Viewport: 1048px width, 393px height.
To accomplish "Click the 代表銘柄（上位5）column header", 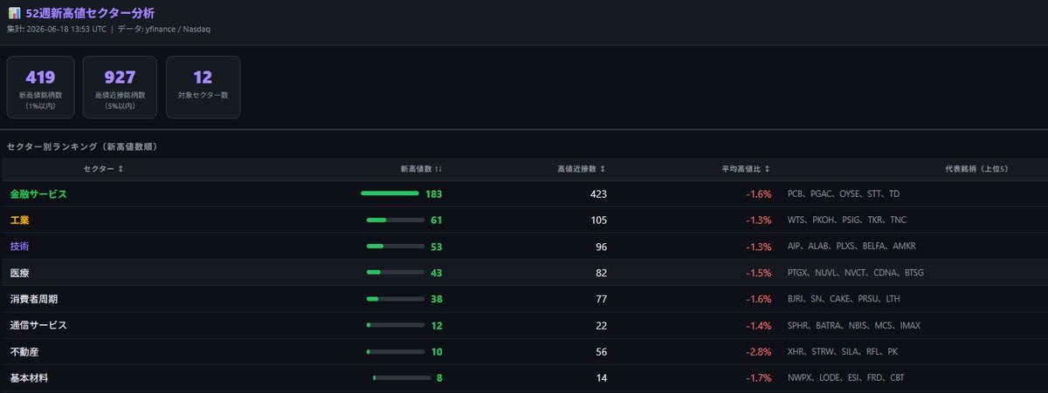I will pyautogui.click(x=976, y=169).
